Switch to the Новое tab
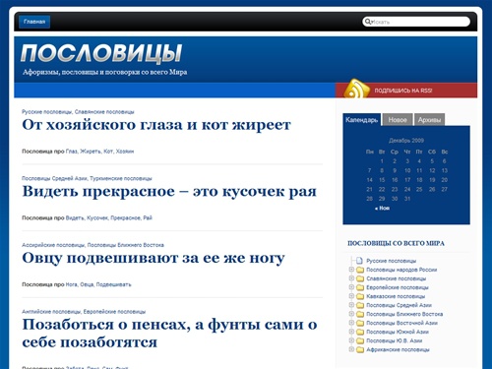Image resolution: width=492 pixels, height=369 pixels. [398, 120]
